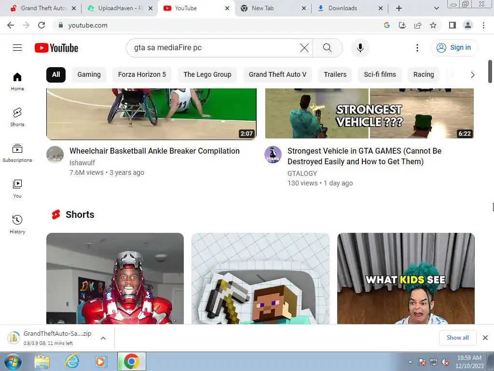Bookmark this tab with star icon

(433, 25)
